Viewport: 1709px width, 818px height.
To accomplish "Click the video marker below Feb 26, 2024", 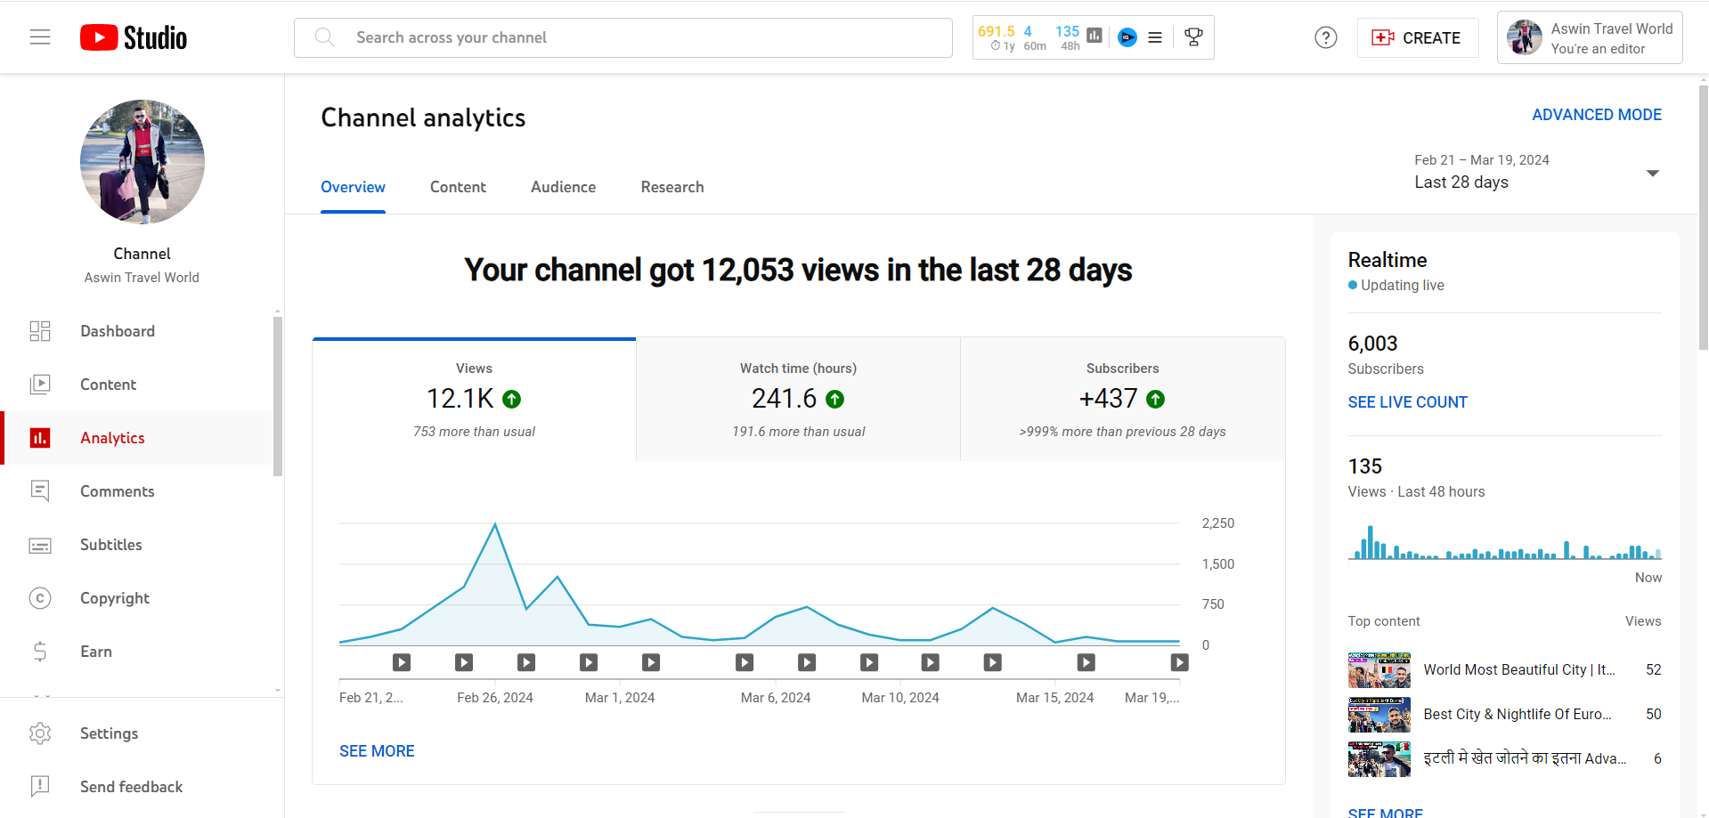I will coord(464,662).
